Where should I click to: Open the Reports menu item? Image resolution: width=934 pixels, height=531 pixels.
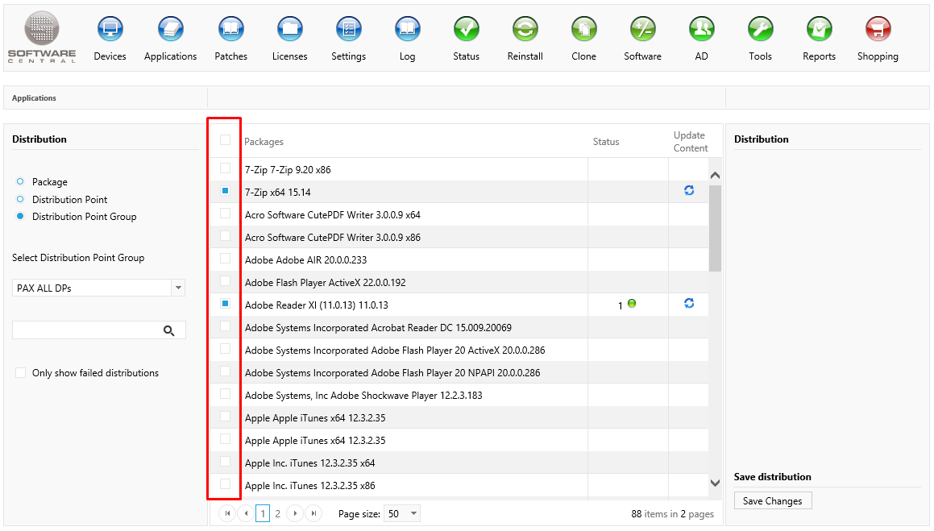819,31
